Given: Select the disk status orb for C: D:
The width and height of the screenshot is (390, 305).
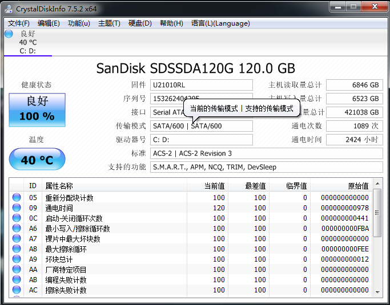Looking at the screenshot, I should tap(9, 34).
